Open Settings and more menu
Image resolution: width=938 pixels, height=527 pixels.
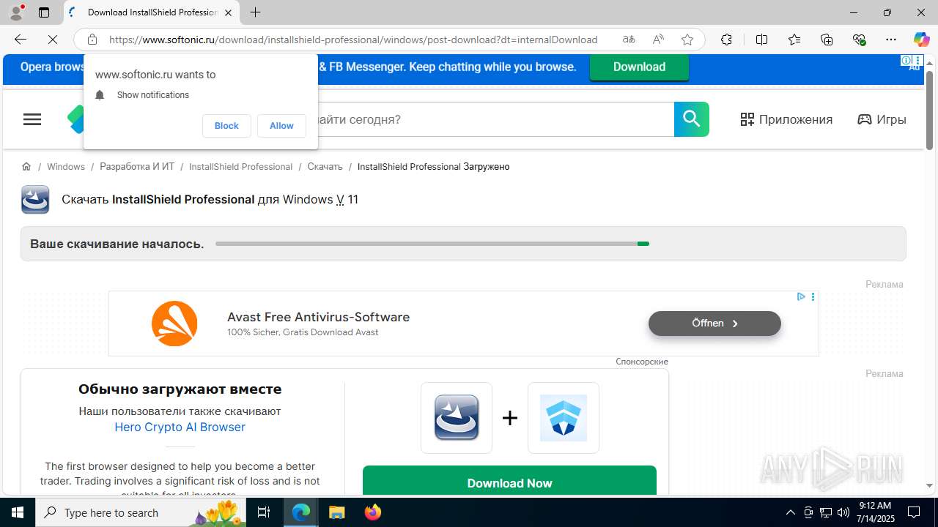(891, 40)
